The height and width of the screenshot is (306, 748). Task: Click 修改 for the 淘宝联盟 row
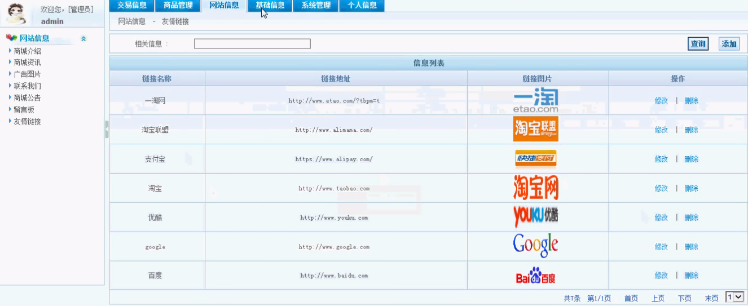click(661, 130)
